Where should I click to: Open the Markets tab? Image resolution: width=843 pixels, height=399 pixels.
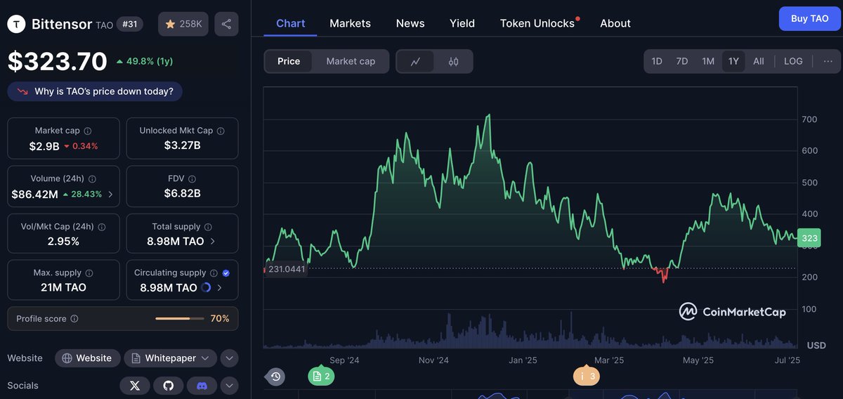[x=350, y=23]
